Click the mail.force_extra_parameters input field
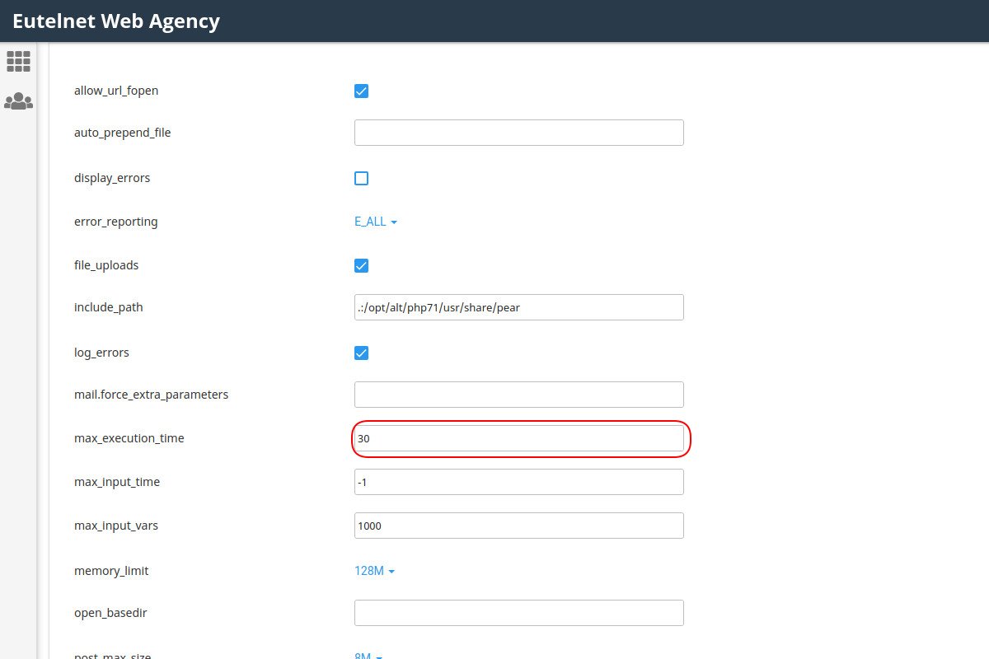Screen dimensions: 989x659 point(519,395)
